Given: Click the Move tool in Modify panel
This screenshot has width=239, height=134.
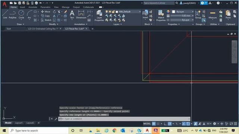Looking at the screenshot, I should tap(46, 12).
